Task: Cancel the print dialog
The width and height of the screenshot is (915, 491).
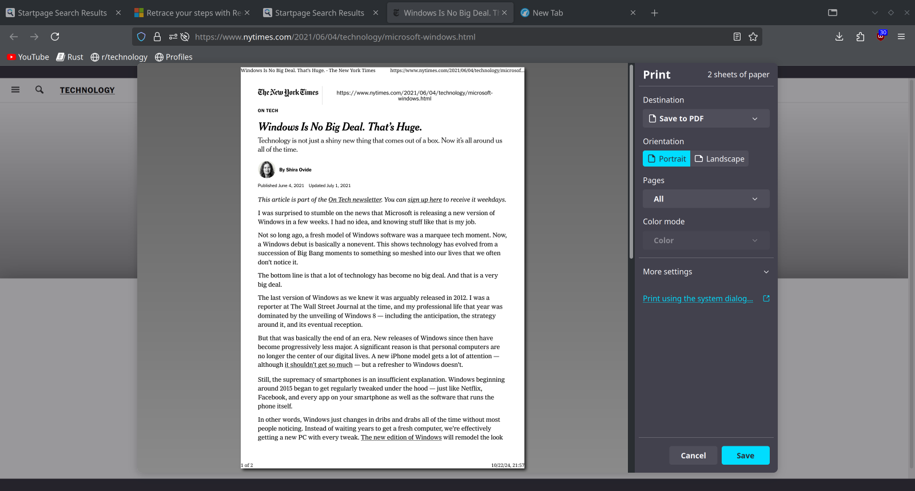Action: tap(693, 456)
